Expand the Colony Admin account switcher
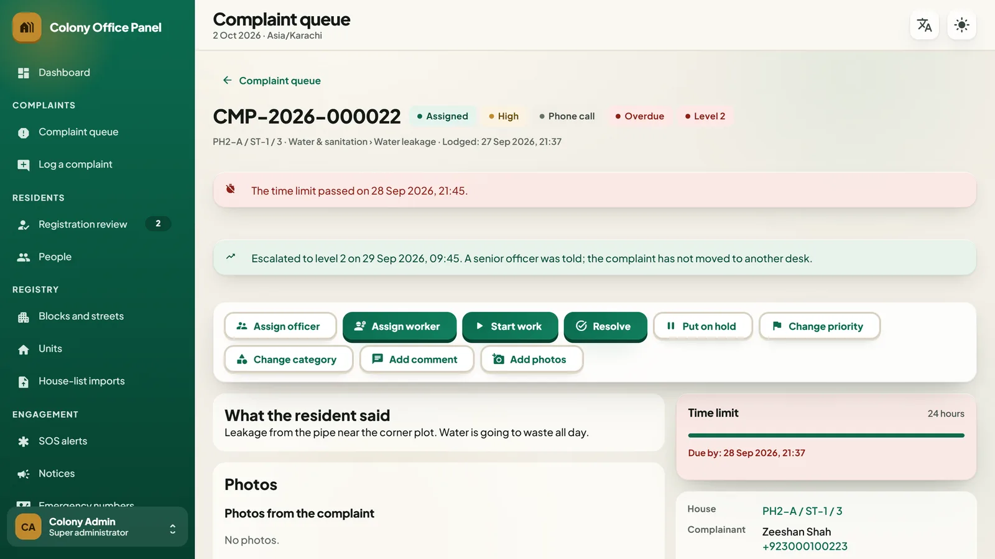 (x=172, y=528)
